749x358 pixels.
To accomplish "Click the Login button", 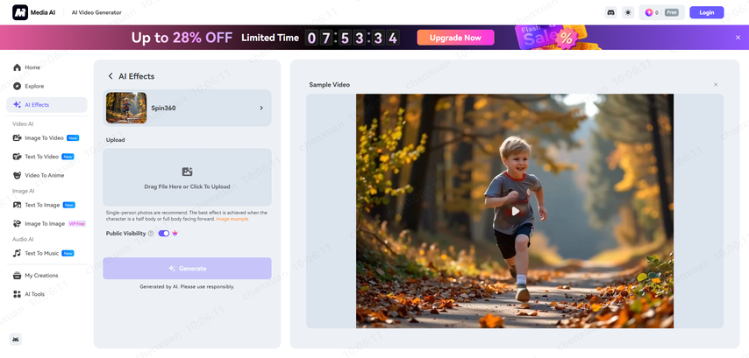I will coord(706,12).
